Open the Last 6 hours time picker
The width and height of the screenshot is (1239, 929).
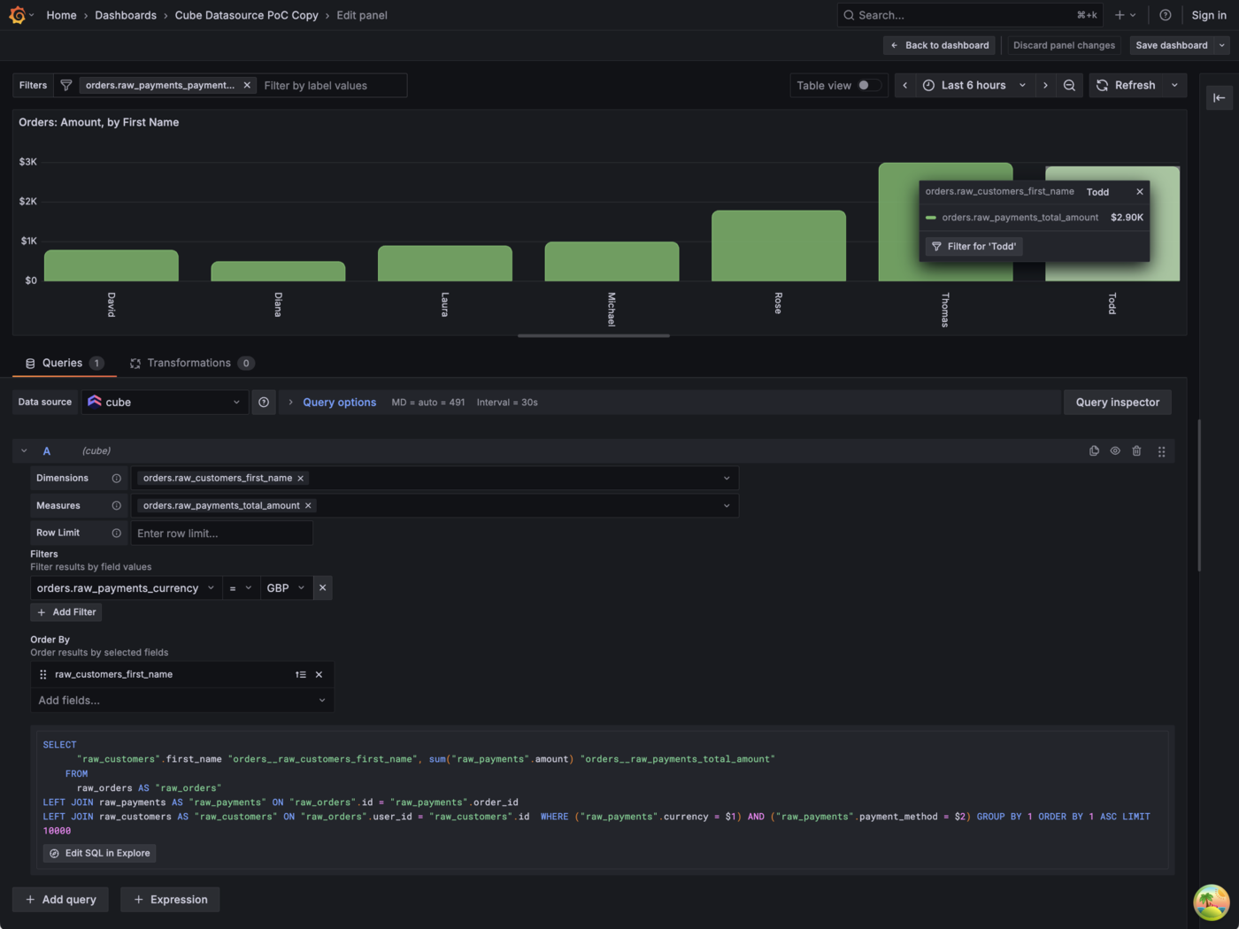point(974,86)
